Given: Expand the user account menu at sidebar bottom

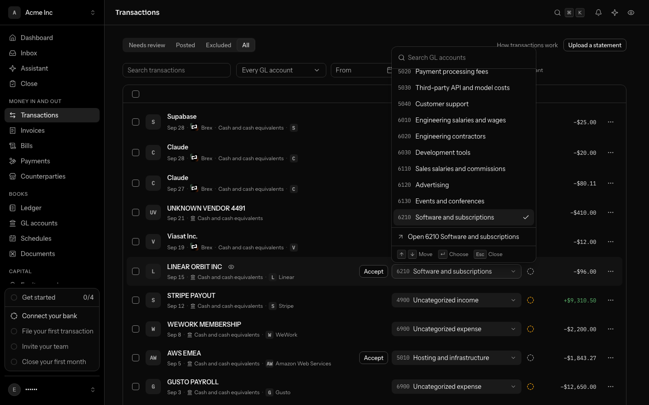Looking at the screenshot, I should point(52,390).
